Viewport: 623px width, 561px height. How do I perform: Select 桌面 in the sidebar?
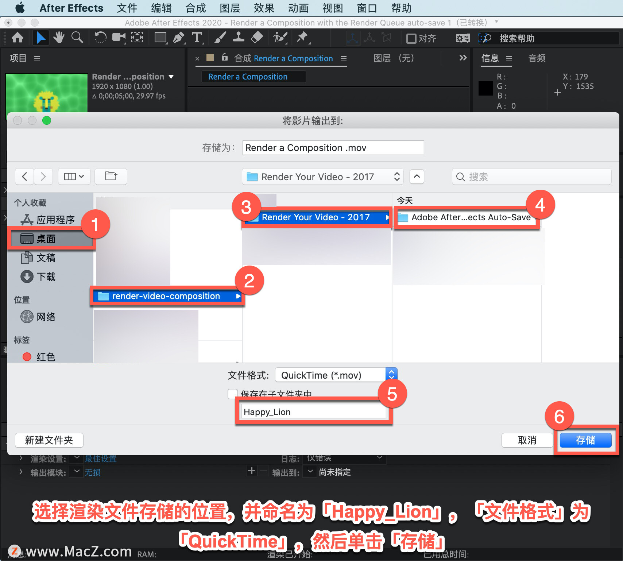click(51, 239)
